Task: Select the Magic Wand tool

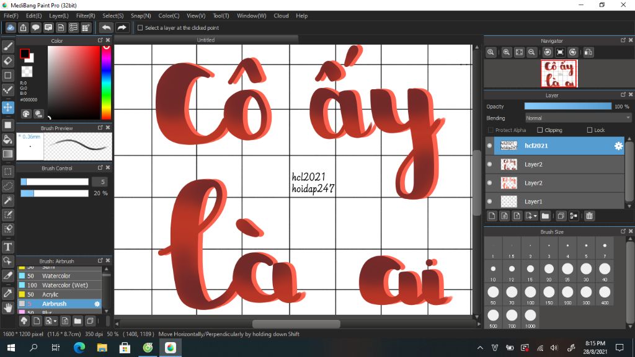Action: (x=7, y=200)
